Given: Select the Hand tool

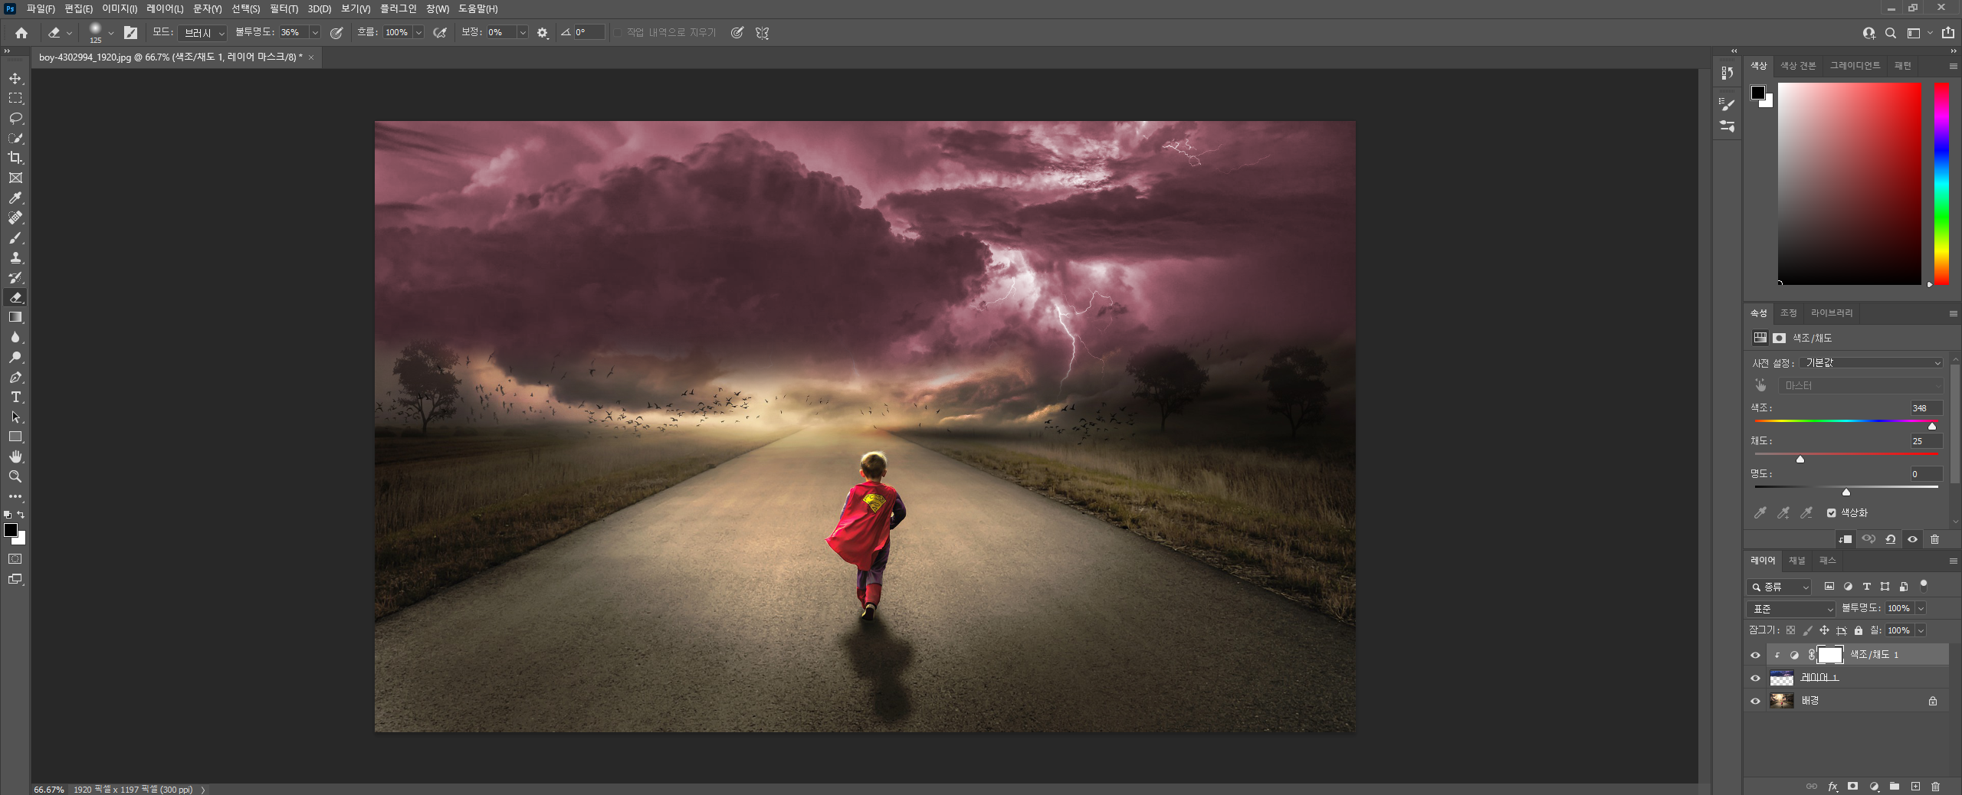Looking at the screenshot, I should coord(15,456).
